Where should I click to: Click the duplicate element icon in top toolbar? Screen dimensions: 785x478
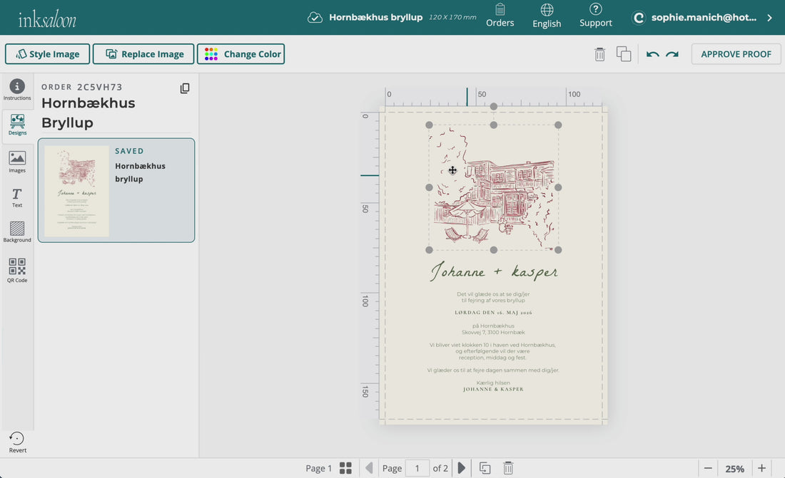tap(624, 54)
